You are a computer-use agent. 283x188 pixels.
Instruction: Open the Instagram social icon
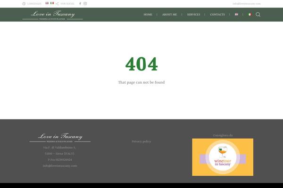[x=85, y=4]
